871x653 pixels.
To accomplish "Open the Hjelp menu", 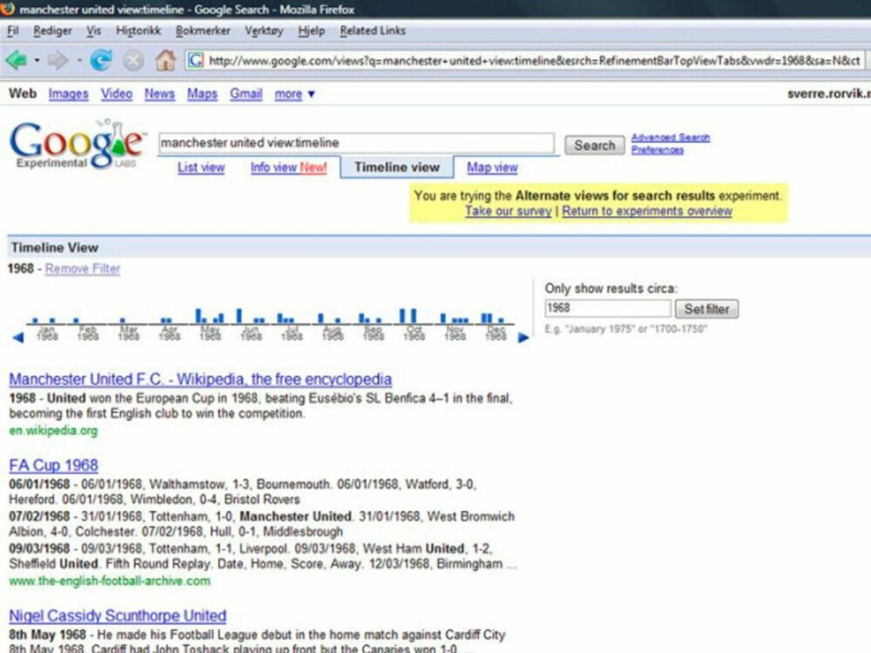I will tap(311, 31).
